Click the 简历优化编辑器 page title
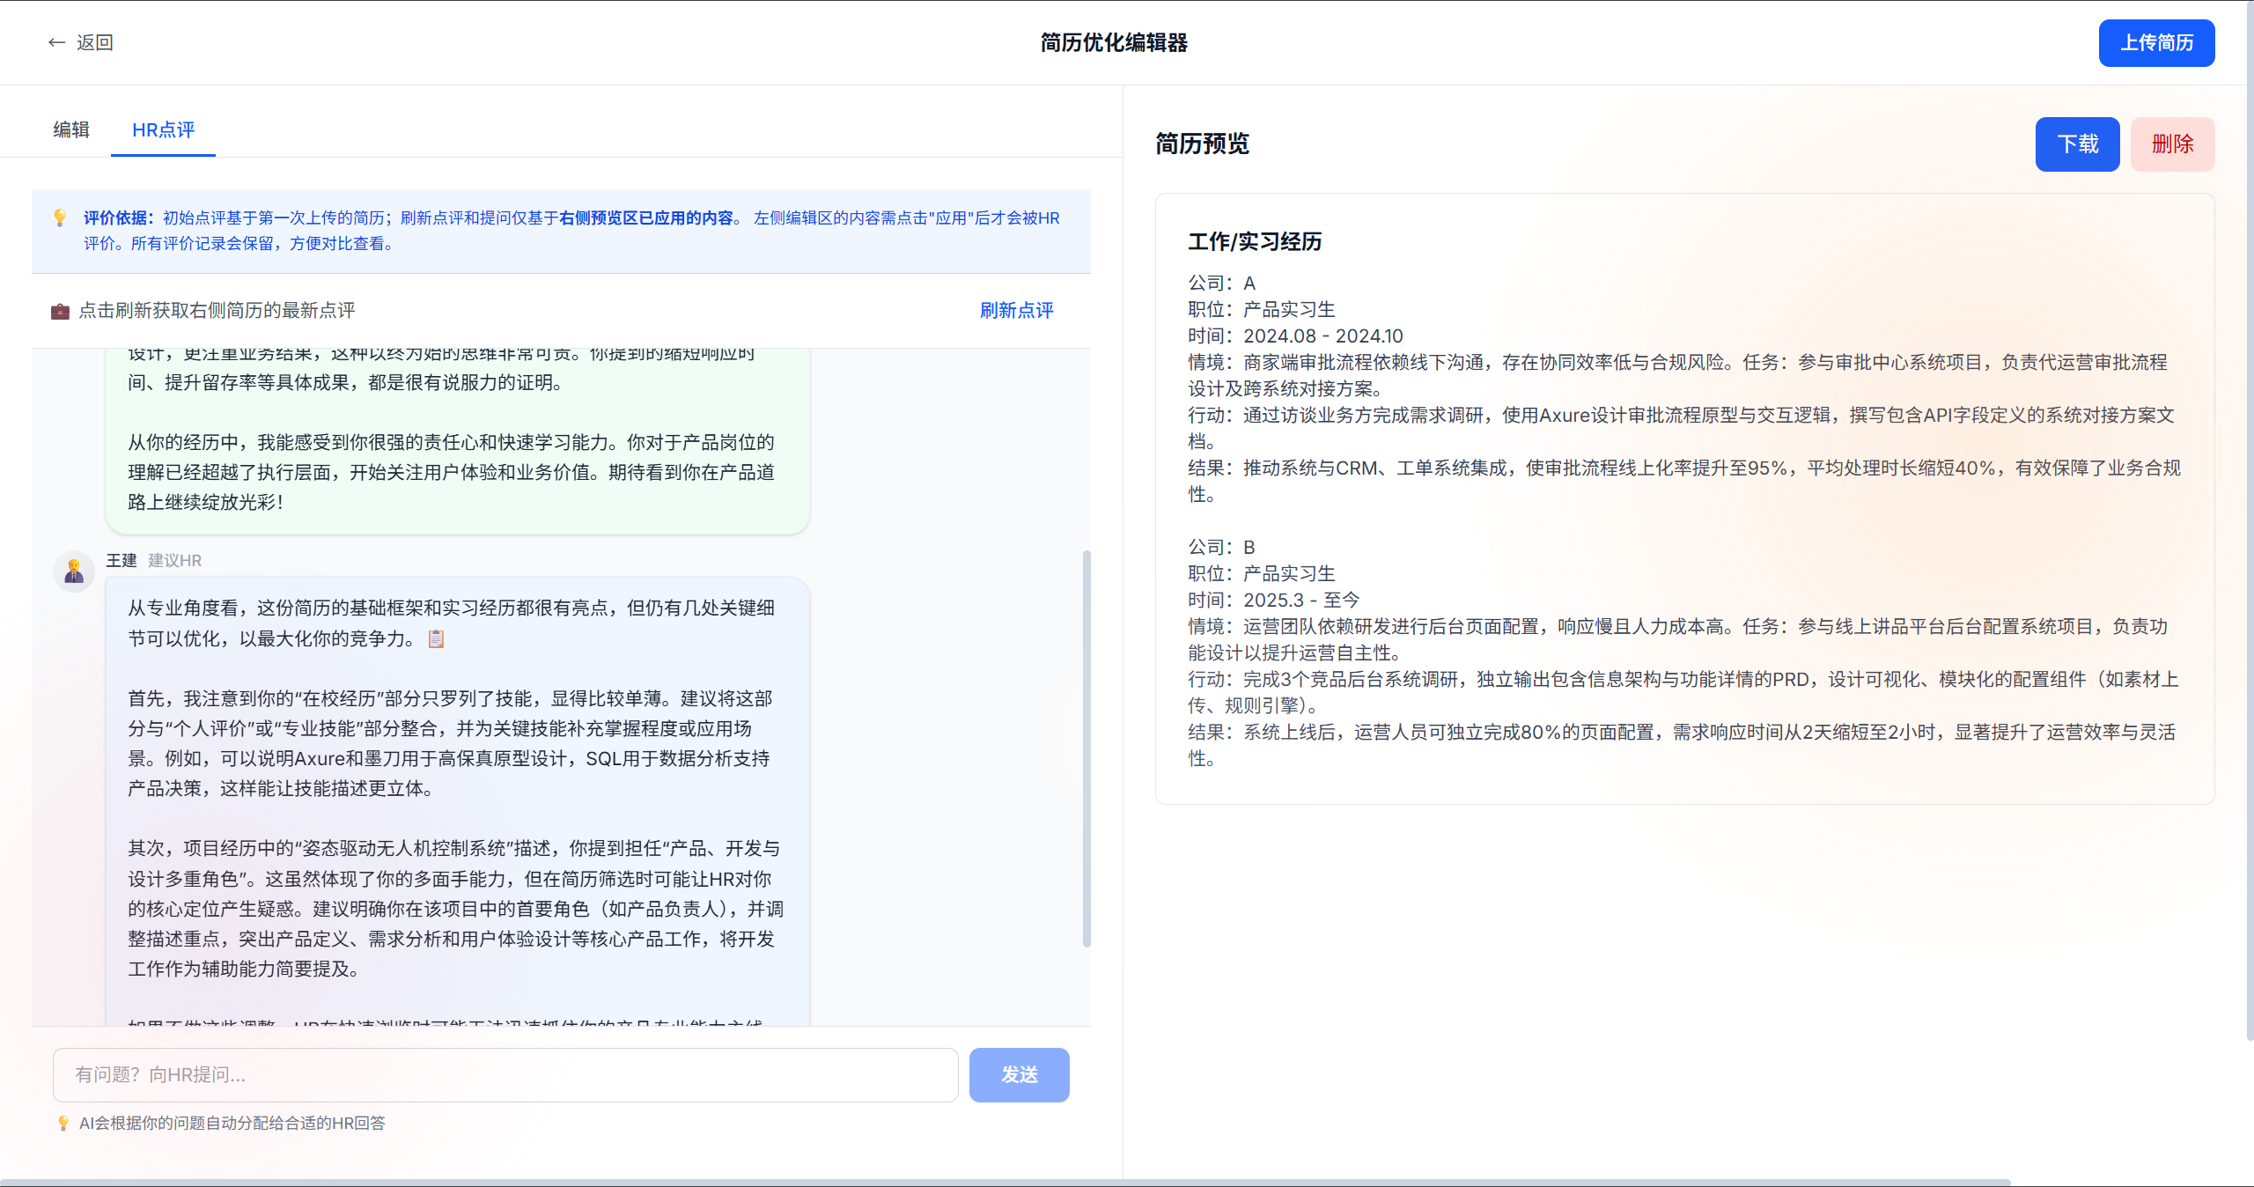The height and width of the screenshot is (1187, 2254). point(1114,42)
